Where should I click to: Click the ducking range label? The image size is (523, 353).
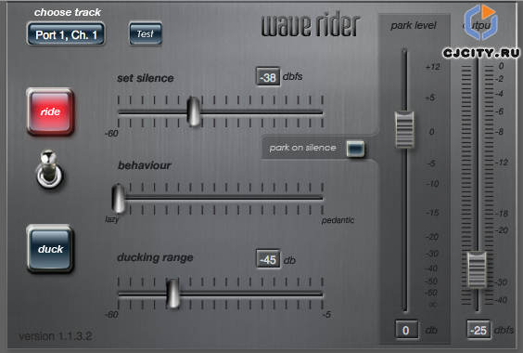155,257
